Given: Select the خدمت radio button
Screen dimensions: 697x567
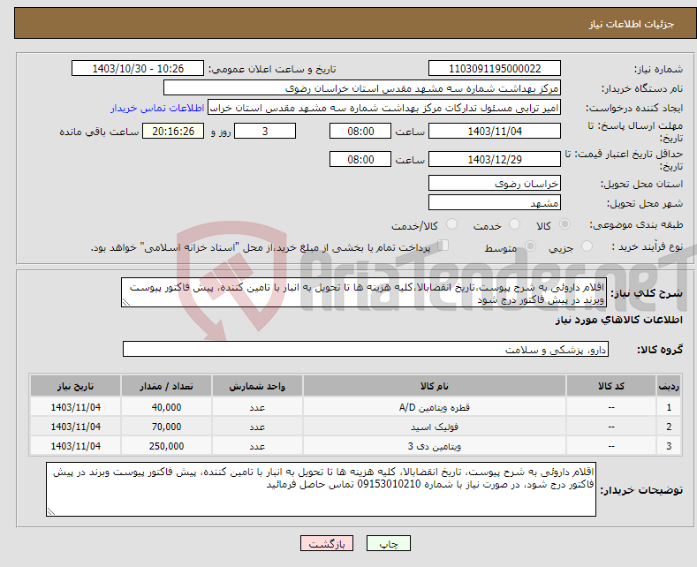Looking at the screenshot, I should [x=514, y=224].
